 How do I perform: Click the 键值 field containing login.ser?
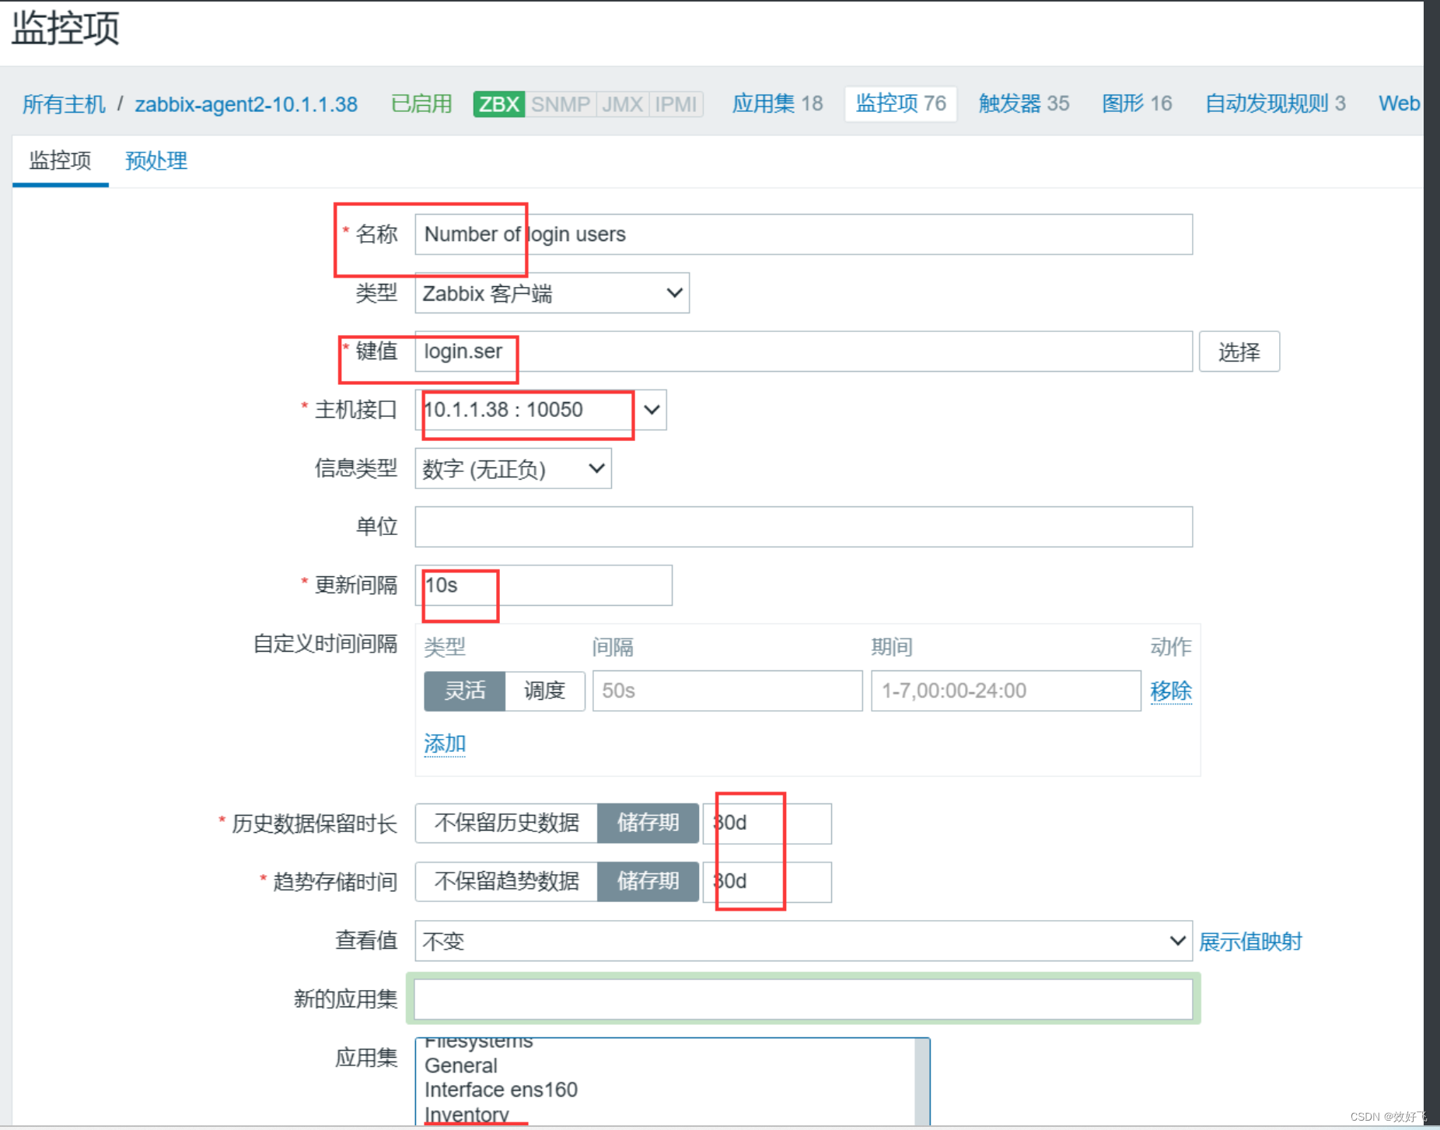point(803,352)
